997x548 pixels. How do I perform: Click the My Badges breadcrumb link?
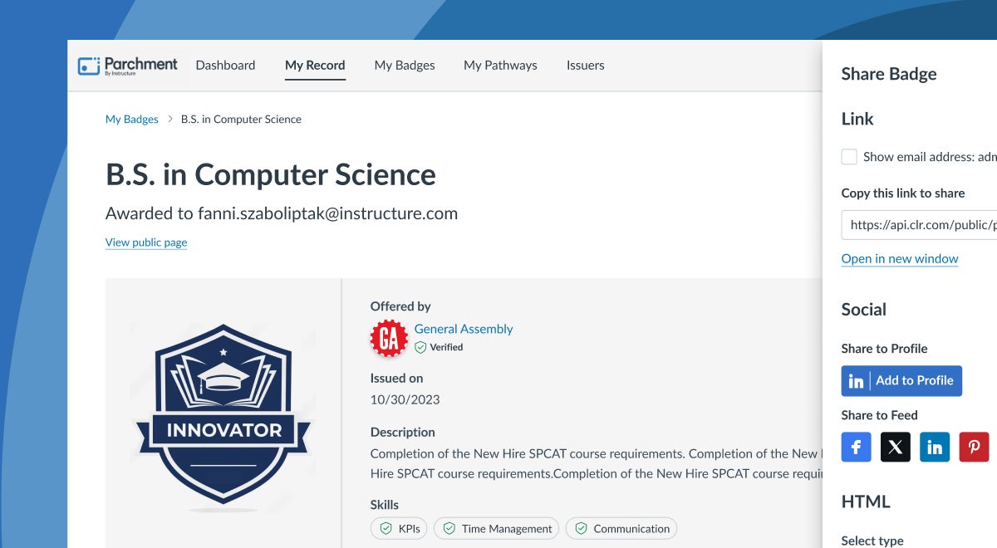(131, 120)
